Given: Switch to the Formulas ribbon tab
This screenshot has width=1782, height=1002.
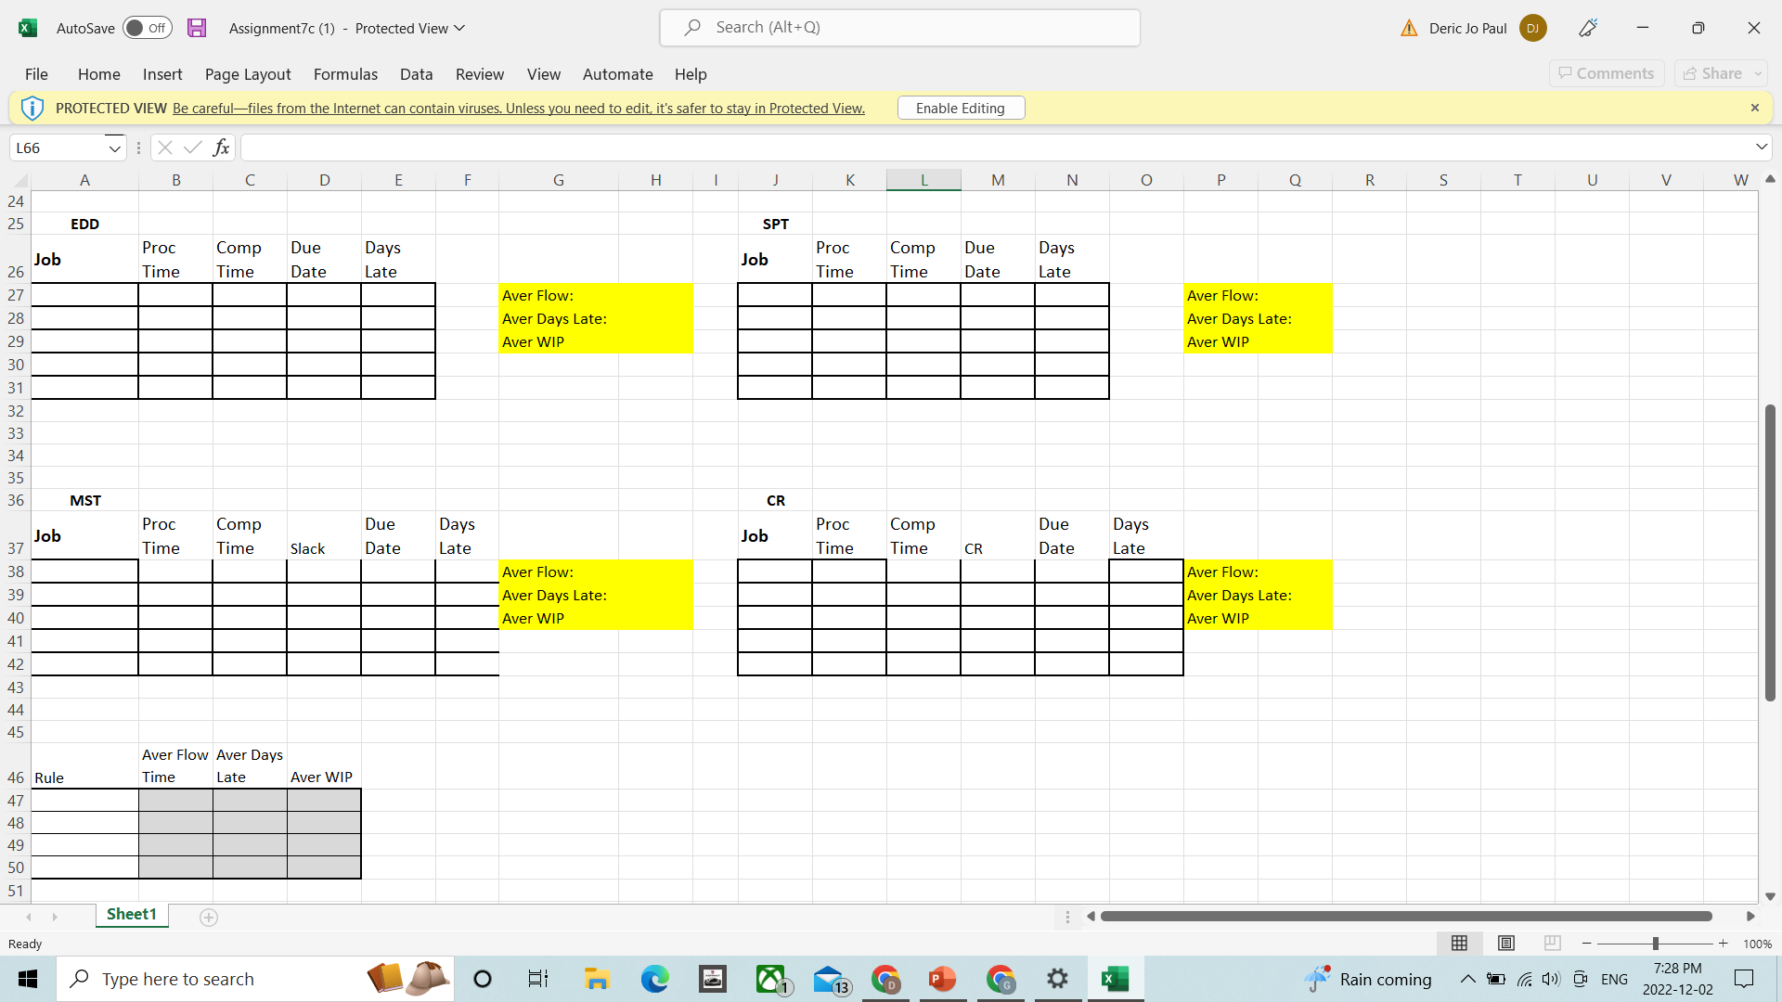Looking at the screenshot, I should tap(345, 74).
